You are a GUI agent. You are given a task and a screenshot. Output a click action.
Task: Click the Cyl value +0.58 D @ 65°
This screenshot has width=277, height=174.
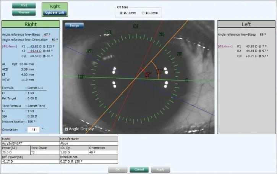pyautogui.click(x=41, y=56)
